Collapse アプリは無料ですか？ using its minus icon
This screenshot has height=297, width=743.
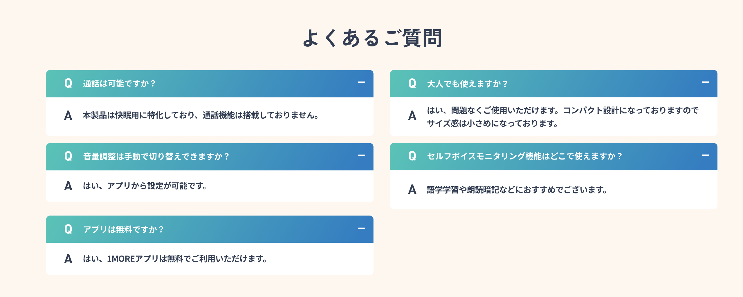(x=361, y=229)
